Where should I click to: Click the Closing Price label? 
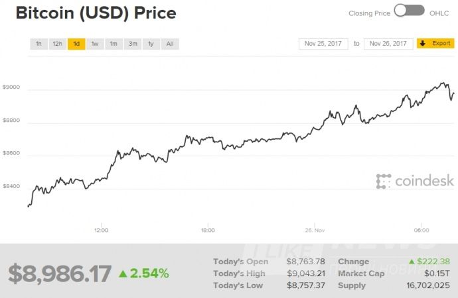[x=368, y=13]
